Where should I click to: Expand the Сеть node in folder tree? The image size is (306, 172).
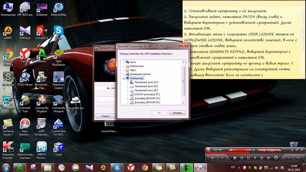pyautogui.click(x=123, y=62)
